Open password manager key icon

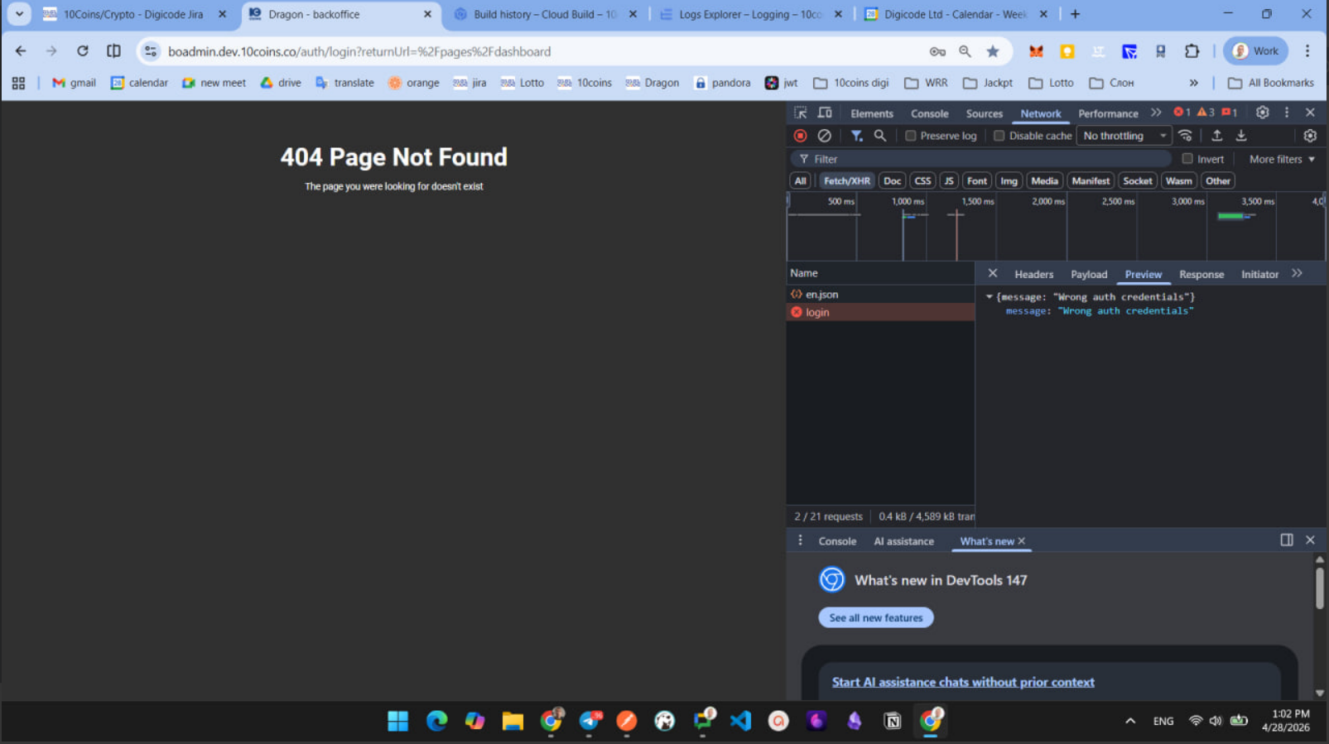pos(937,51)
